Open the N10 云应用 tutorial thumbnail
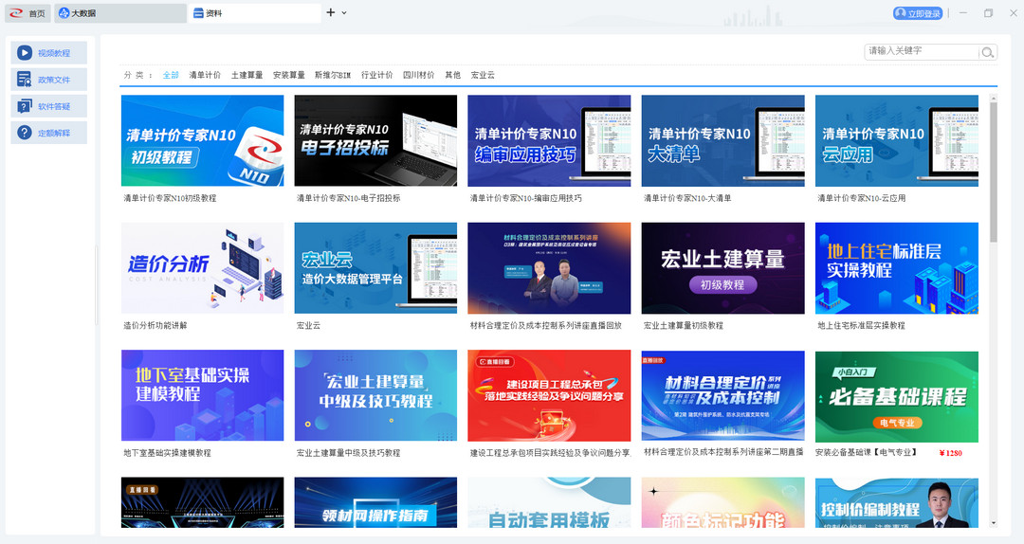This screenshot has height=544, width=1024. [x=897, y=140]
